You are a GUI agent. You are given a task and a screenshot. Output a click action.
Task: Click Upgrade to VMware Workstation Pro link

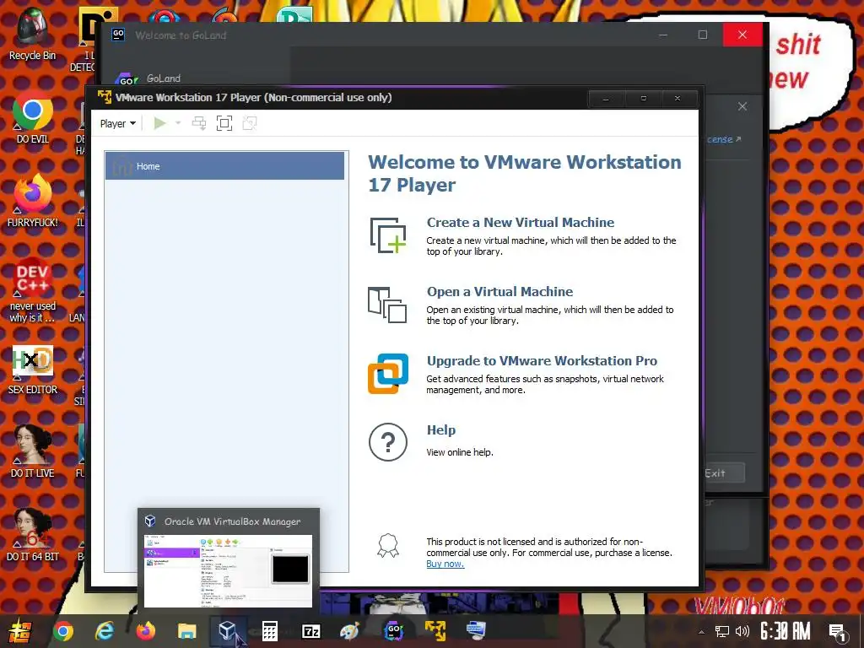point(542,361)
